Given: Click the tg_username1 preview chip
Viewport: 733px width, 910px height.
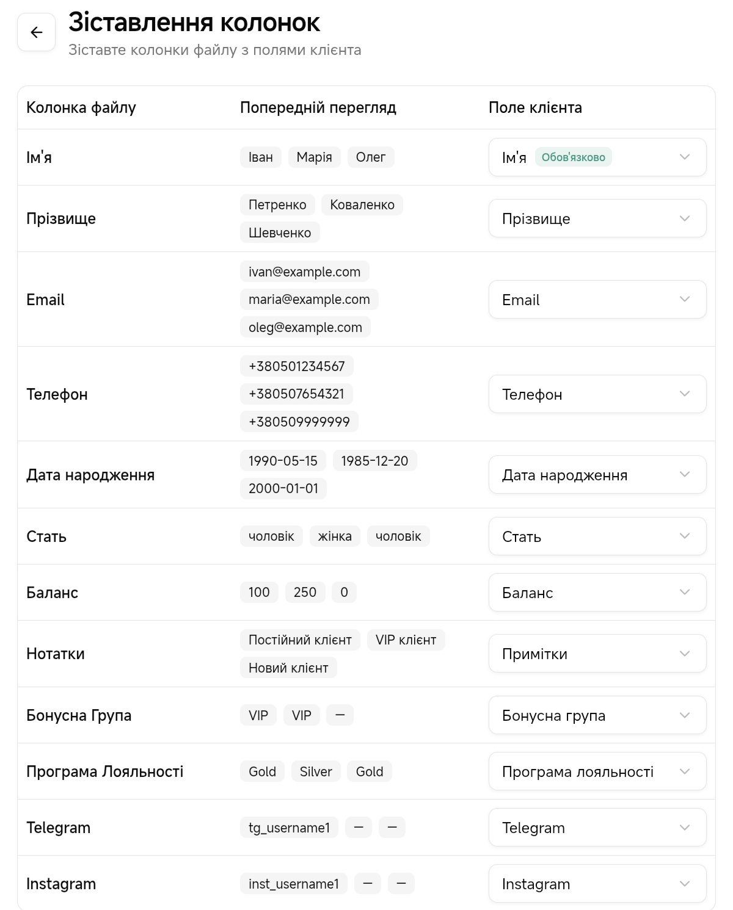Looking at the screenshot, I should coord(289,828).
